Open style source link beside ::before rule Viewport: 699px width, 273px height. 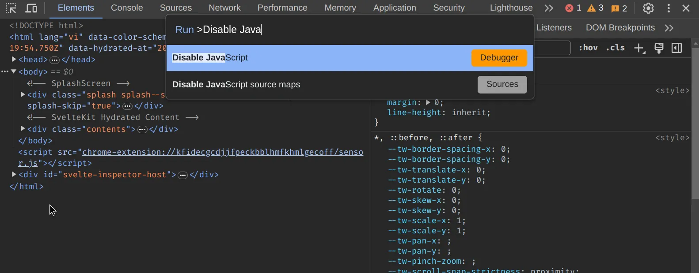[x=672, y=138]
